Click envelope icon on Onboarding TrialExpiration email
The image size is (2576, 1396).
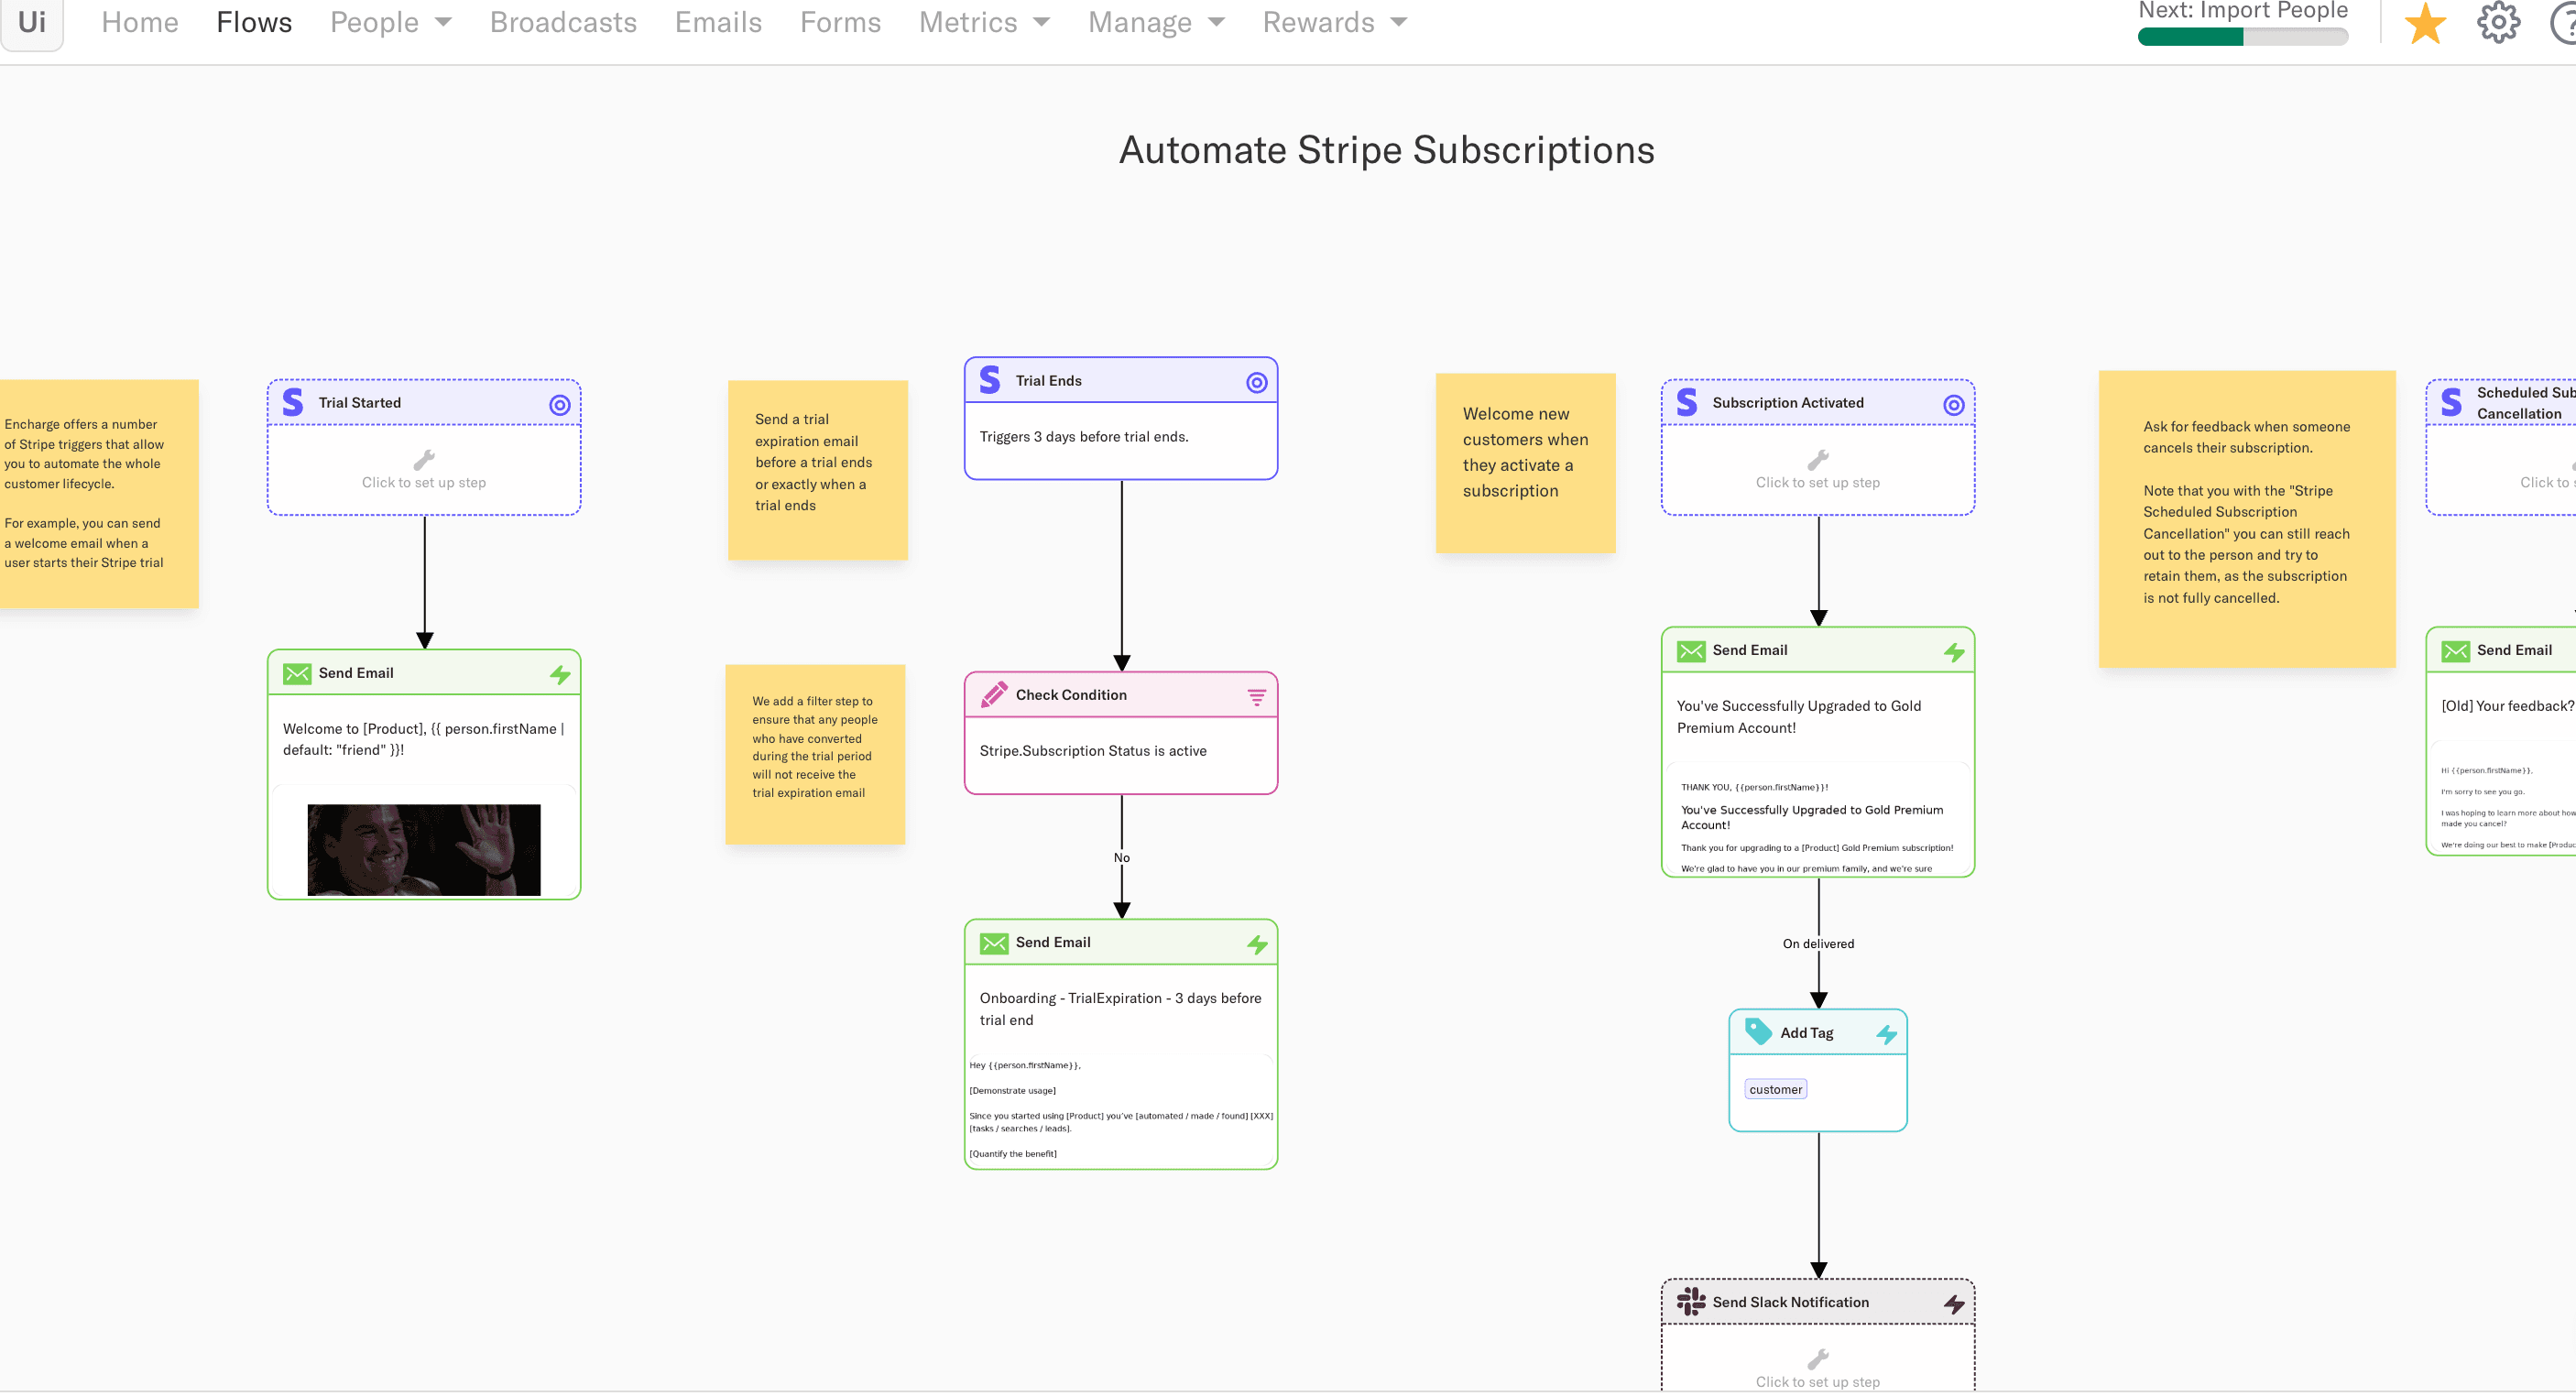click(994, 943)
